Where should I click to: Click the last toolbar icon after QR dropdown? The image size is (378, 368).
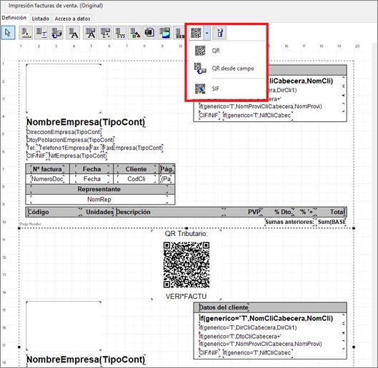pos(219,33)
